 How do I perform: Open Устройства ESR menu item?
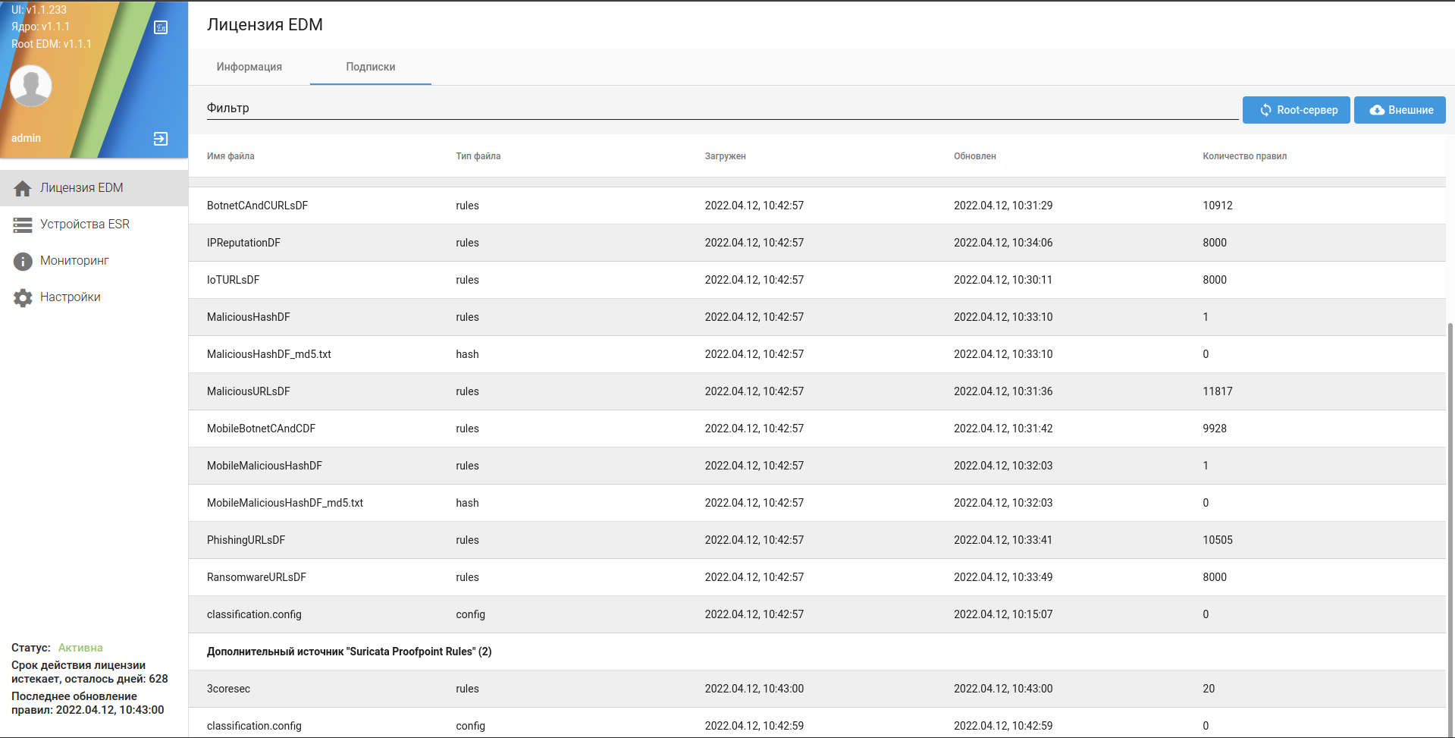(85, 225)
